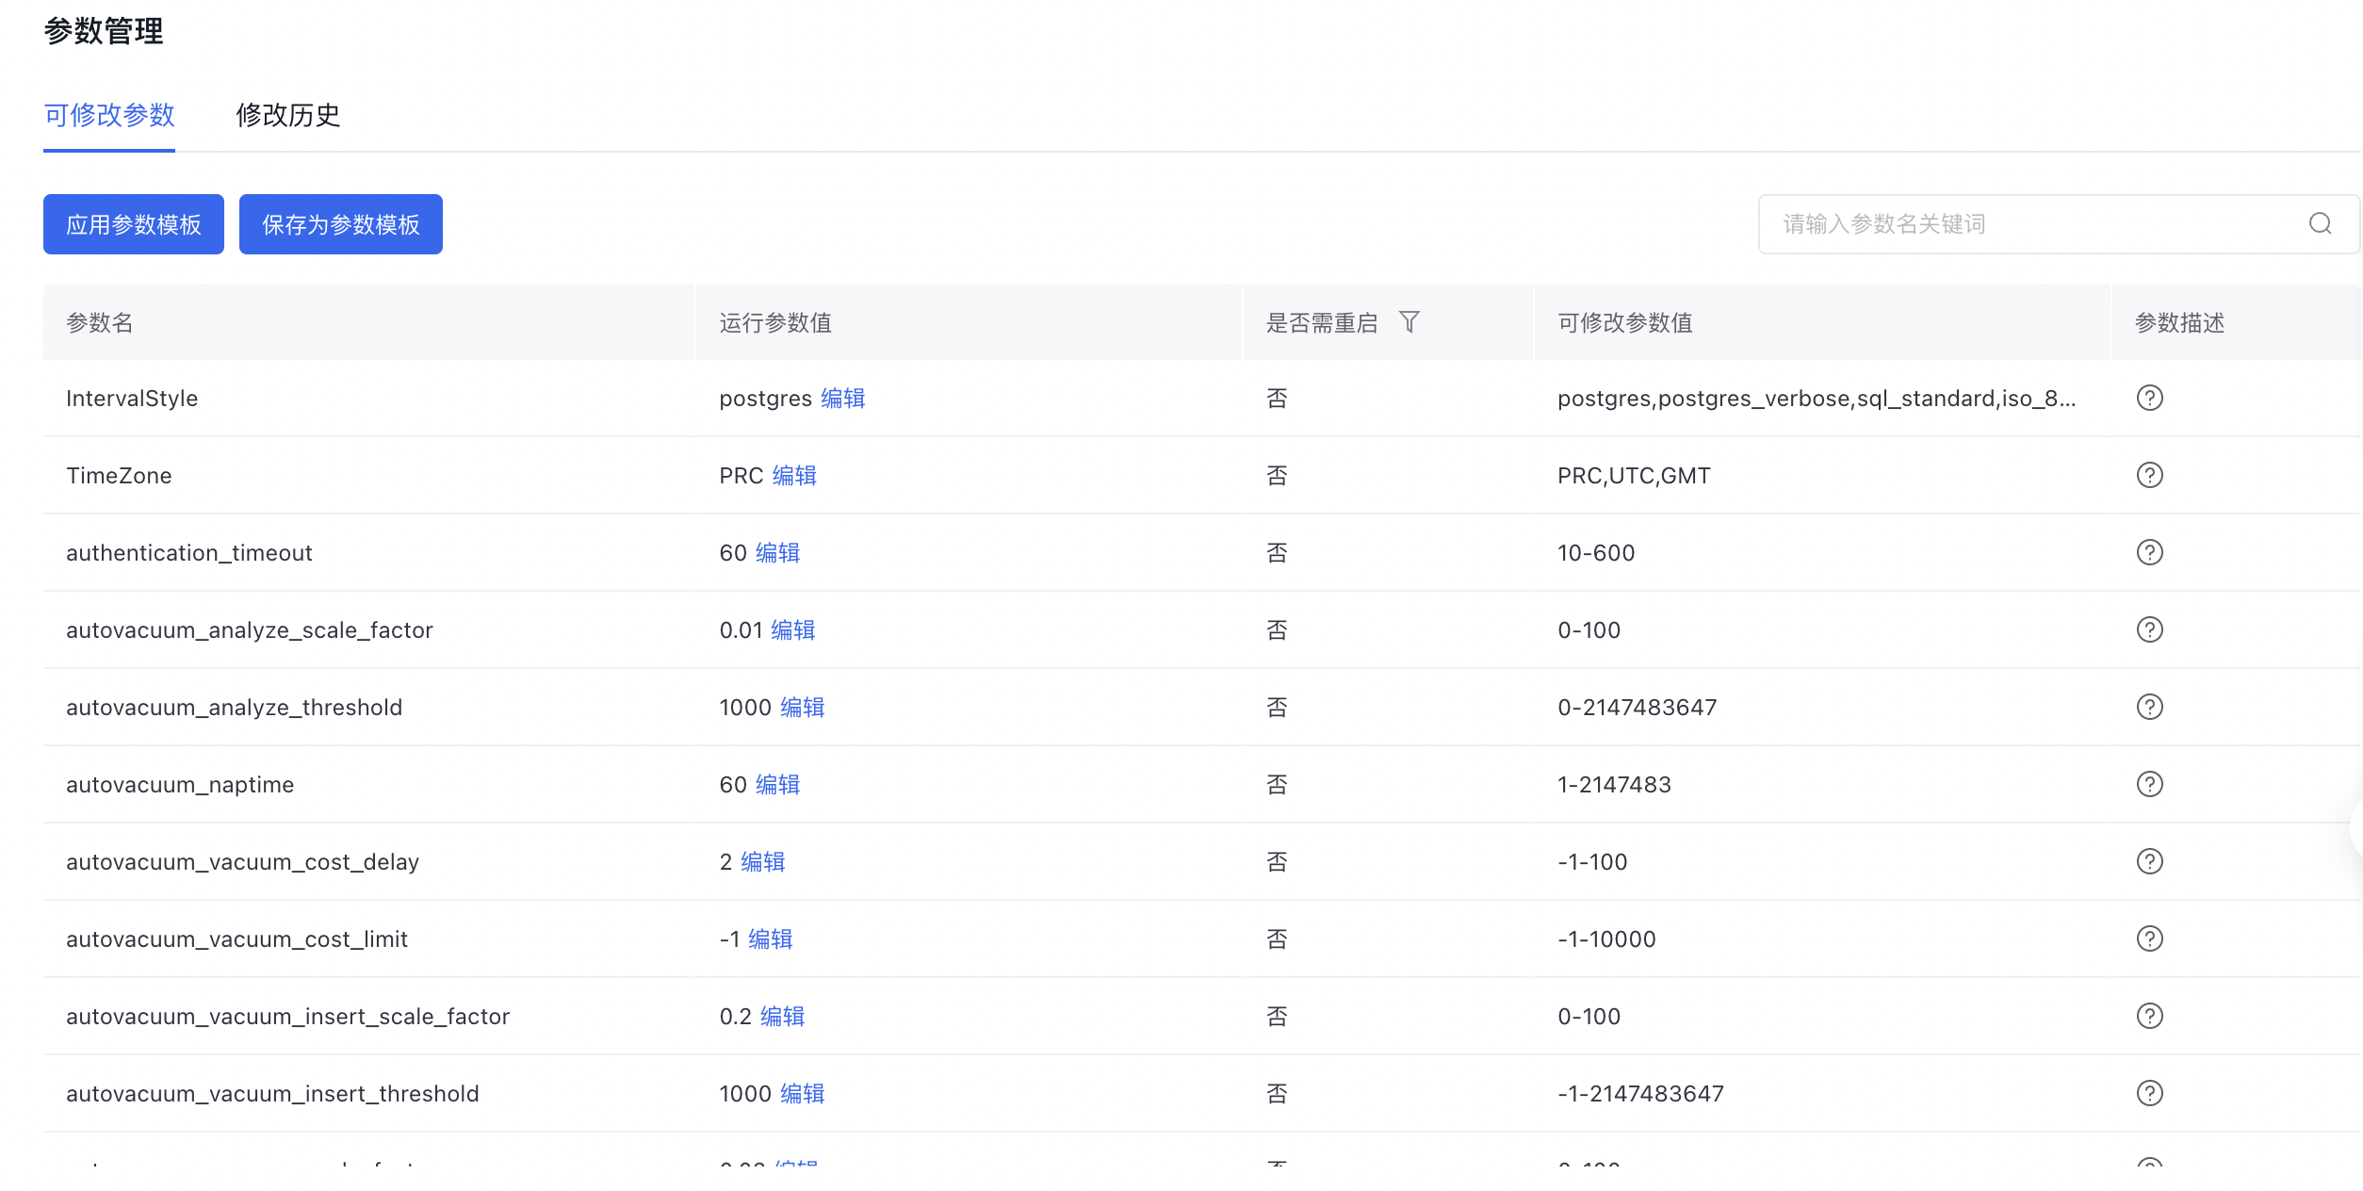Edit autovacuum_naptime value 60
Screen dimensions: 2363x1191
click(x=777, y=785)
